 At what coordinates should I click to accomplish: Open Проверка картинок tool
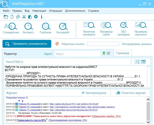pos(141,29)
